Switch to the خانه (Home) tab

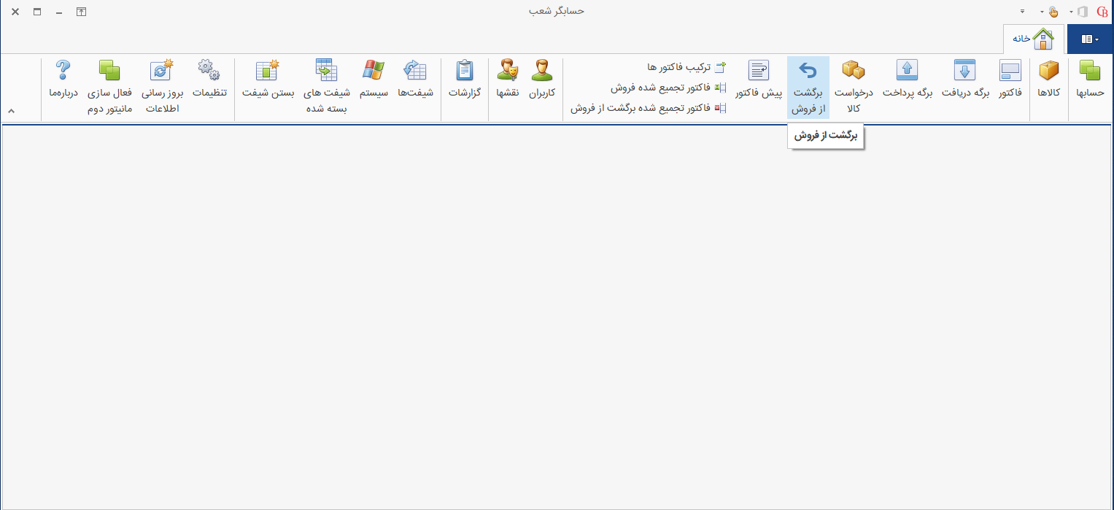point(1033,39)
